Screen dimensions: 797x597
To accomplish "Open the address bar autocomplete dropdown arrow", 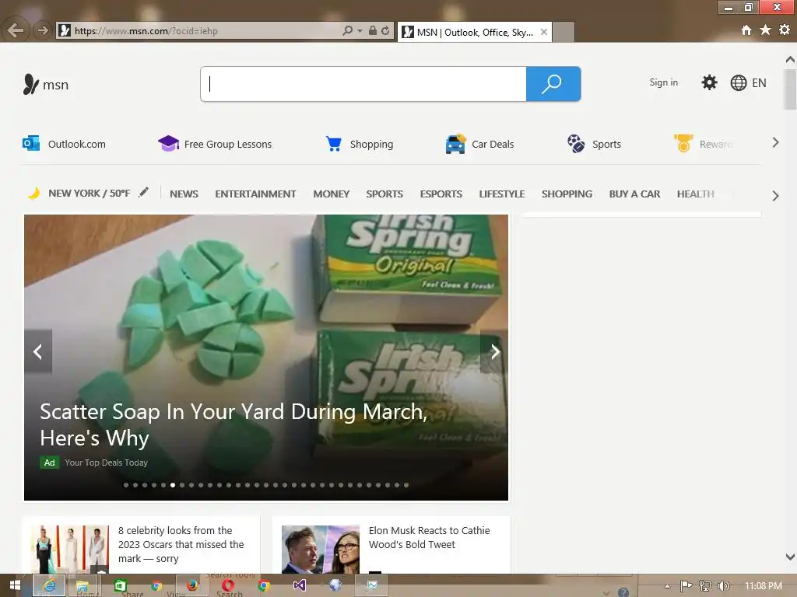I will pos(360,31).
